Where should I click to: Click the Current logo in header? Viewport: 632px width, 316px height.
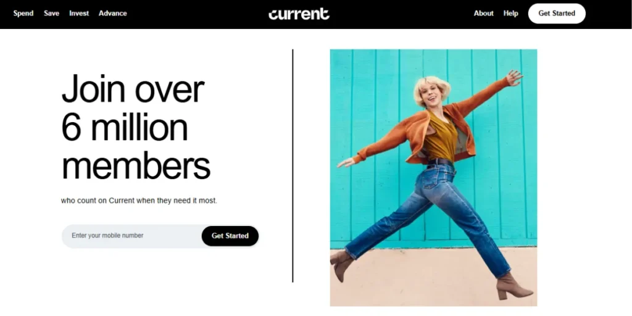point(299,14)
